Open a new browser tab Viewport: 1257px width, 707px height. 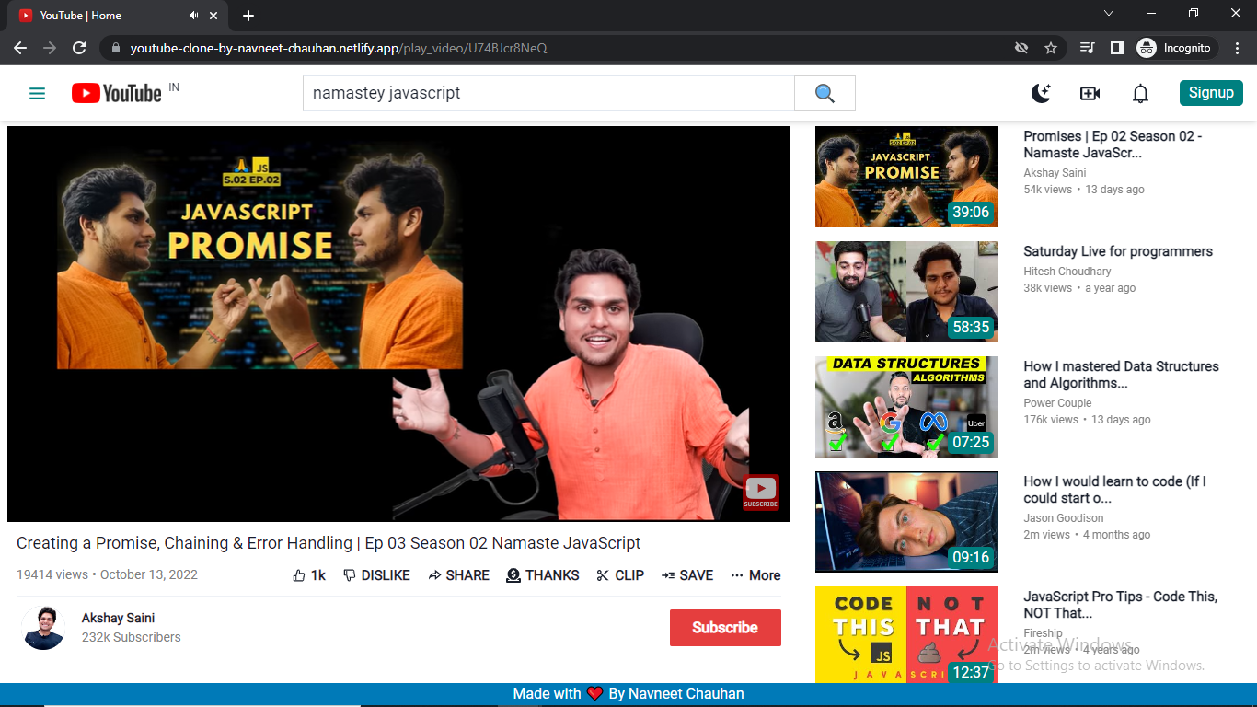tap(248, 15)
